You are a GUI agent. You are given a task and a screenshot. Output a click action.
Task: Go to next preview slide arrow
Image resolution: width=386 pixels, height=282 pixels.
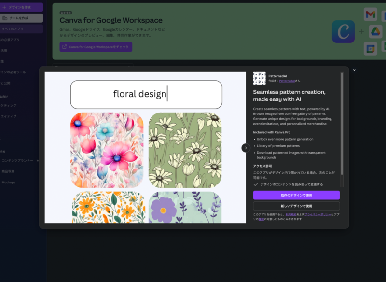click(x=246, y=148)
